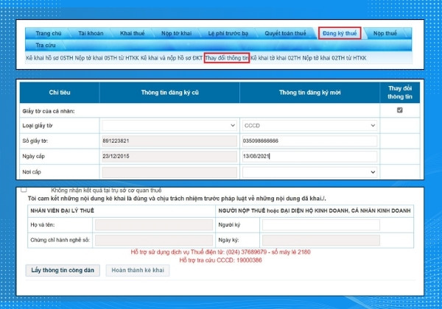The width and height of the screenshot is (442, 309).
Task: Click Họ và tên field of tax agent
Action: pyautogui.click(x=154, y=225)
